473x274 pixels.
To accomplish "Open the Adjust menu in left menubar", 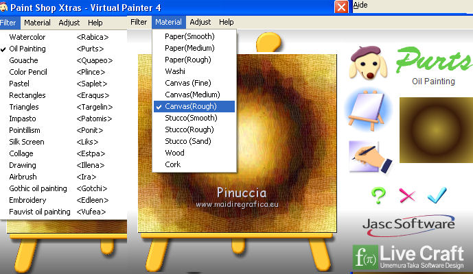I will click(69, 23).
